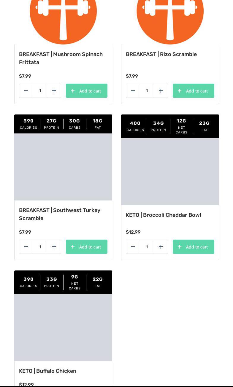Click quantity field for Broccoli Cheddar Bowl

coord(147,247)
